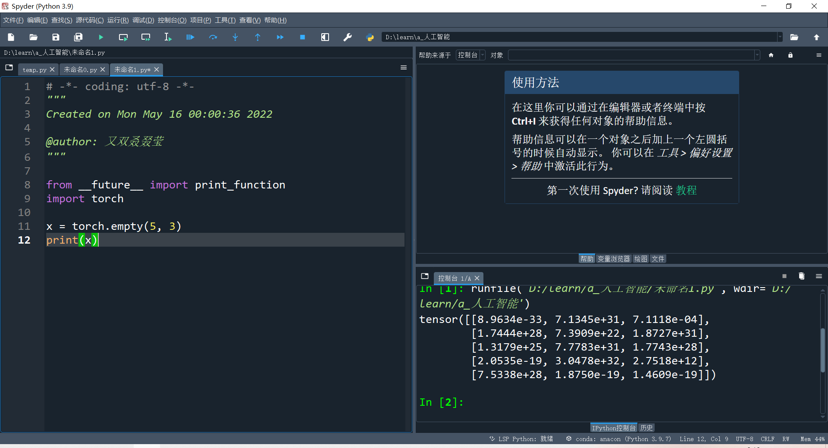
Task: Run the current cell
Action: tap(123, 37)
